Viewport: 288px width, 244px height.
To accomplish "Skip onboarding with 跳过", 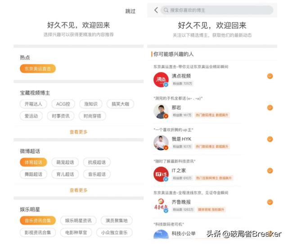I will pos(130,11).
